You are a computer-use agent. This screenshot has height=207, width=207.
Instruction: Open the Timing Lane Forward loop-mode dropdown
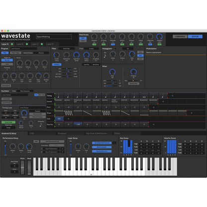click(x=37, y=111)
